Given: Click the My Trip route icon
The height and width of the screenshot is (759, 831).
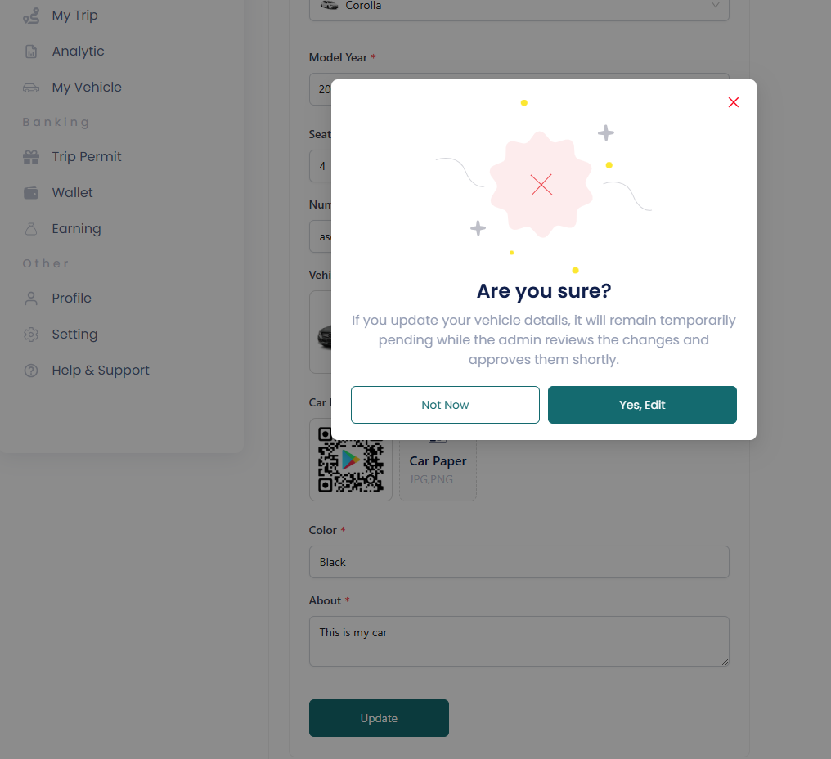Looking at the screenshot, I should point(31,16).
